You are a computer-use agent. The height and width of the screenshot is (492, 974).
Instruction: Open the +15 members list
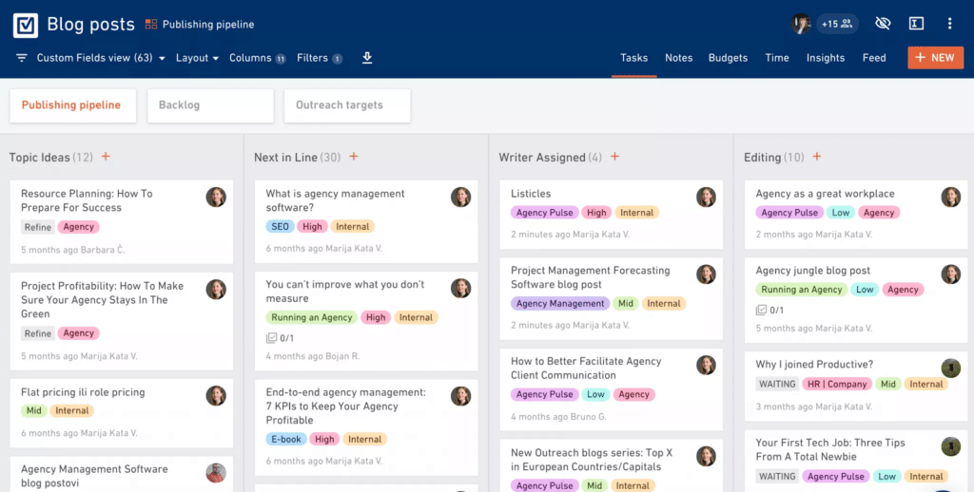(x=837, y=24)
